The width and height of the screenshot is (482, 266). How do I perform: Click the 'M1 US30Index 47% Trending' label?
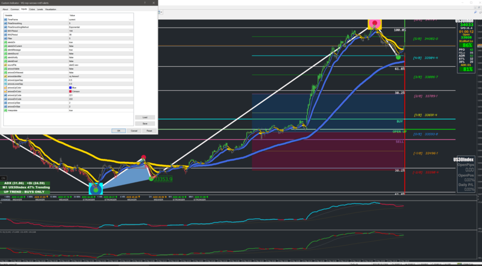pyautogui.click(x=25, y=187)
